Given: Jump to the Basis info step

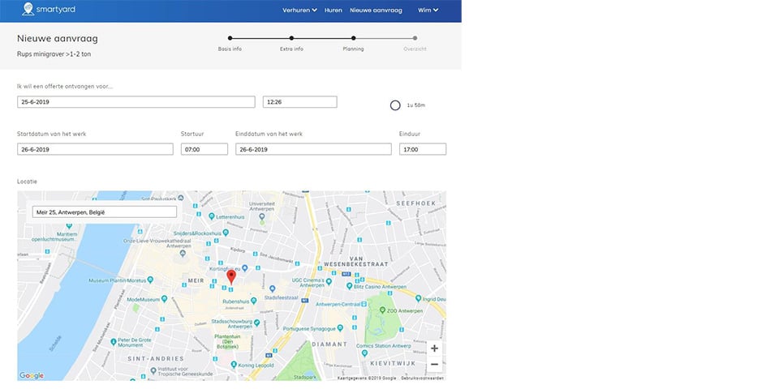Looking at the screenshot, I should [230, 38].
